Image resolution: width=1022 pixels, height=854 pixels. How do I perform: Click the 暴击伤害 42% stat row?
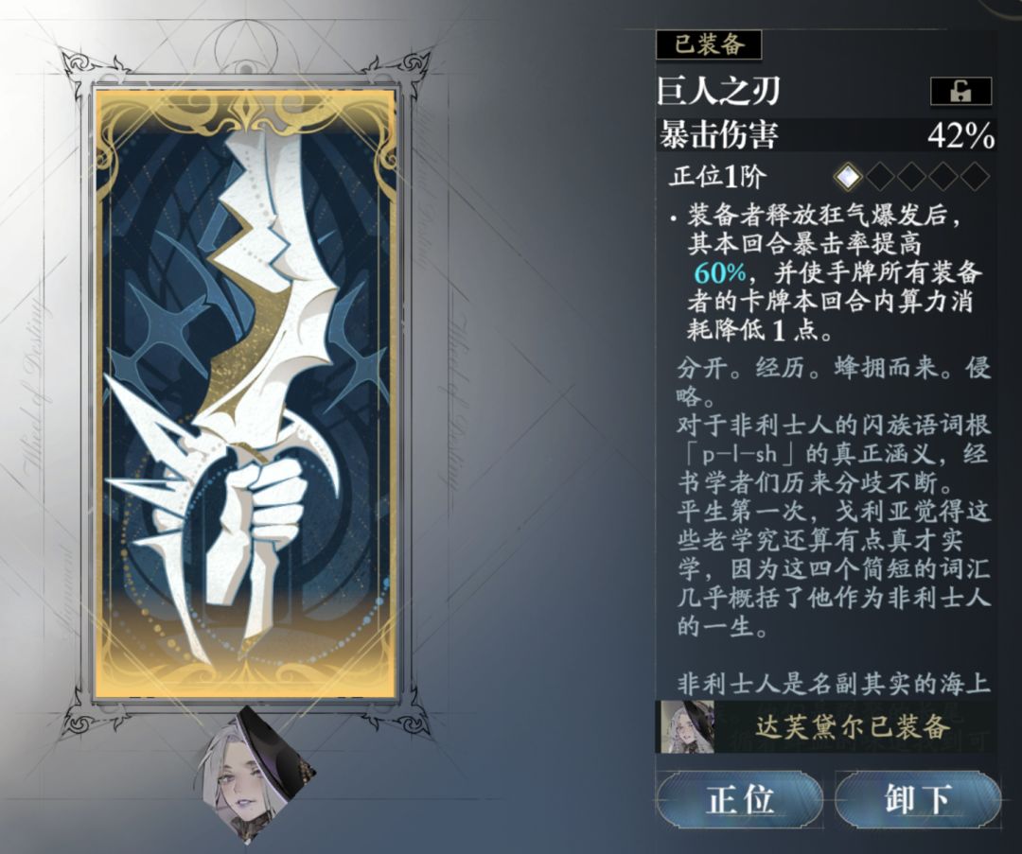826,135
